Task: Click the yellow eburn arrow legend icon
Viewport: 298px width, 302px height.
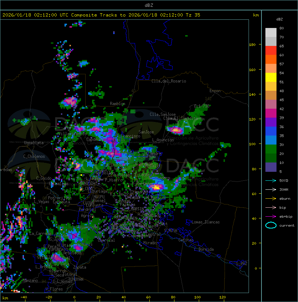Action: (x=271, y=199)
